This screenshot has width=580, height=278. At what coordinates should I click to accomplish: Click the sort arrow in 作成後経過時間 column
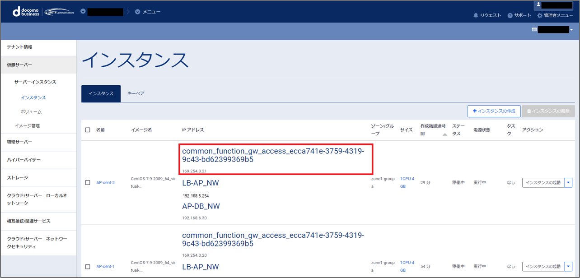coord(444,134)
